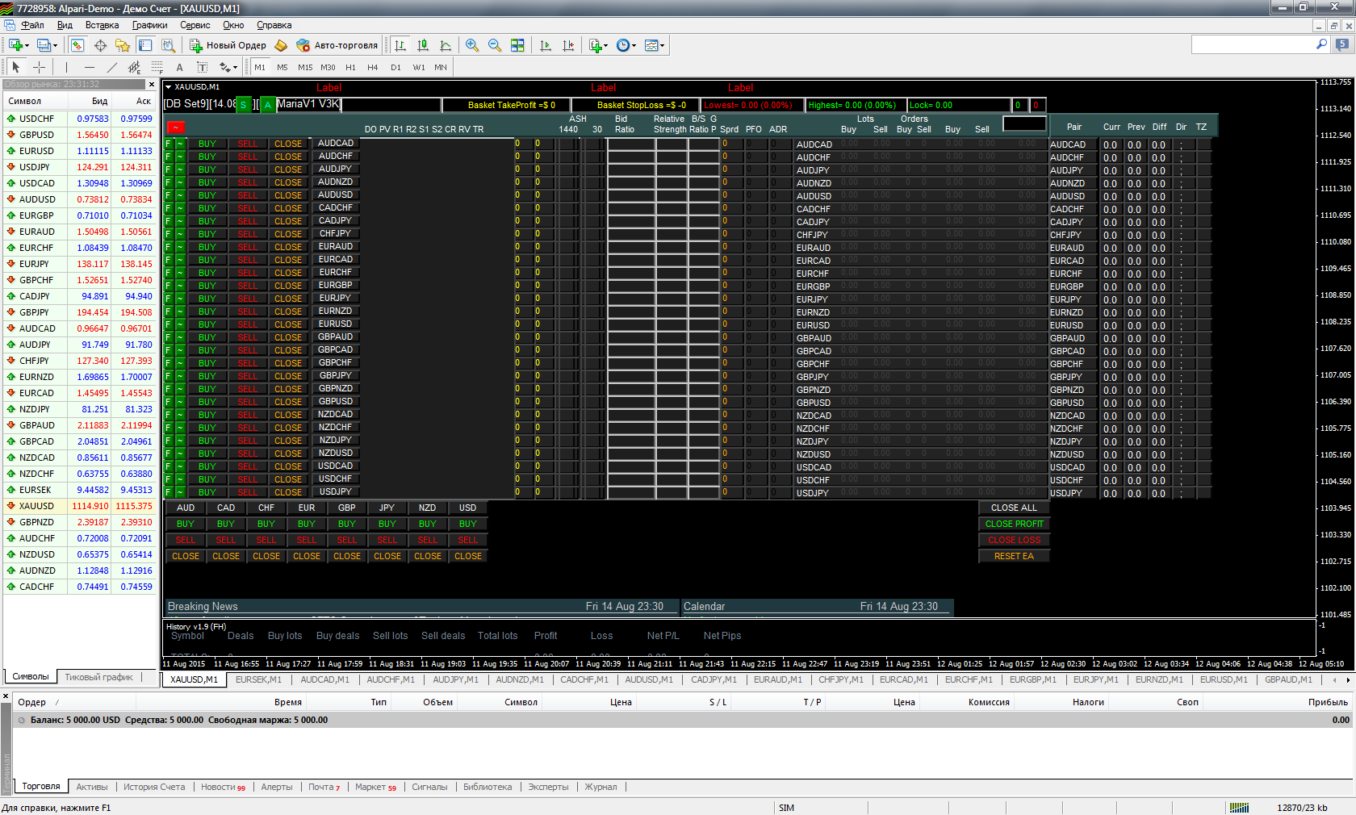Expand the indicators dropdown arrow
This screenshot has height=815, width=1356.
coord(605,46)
